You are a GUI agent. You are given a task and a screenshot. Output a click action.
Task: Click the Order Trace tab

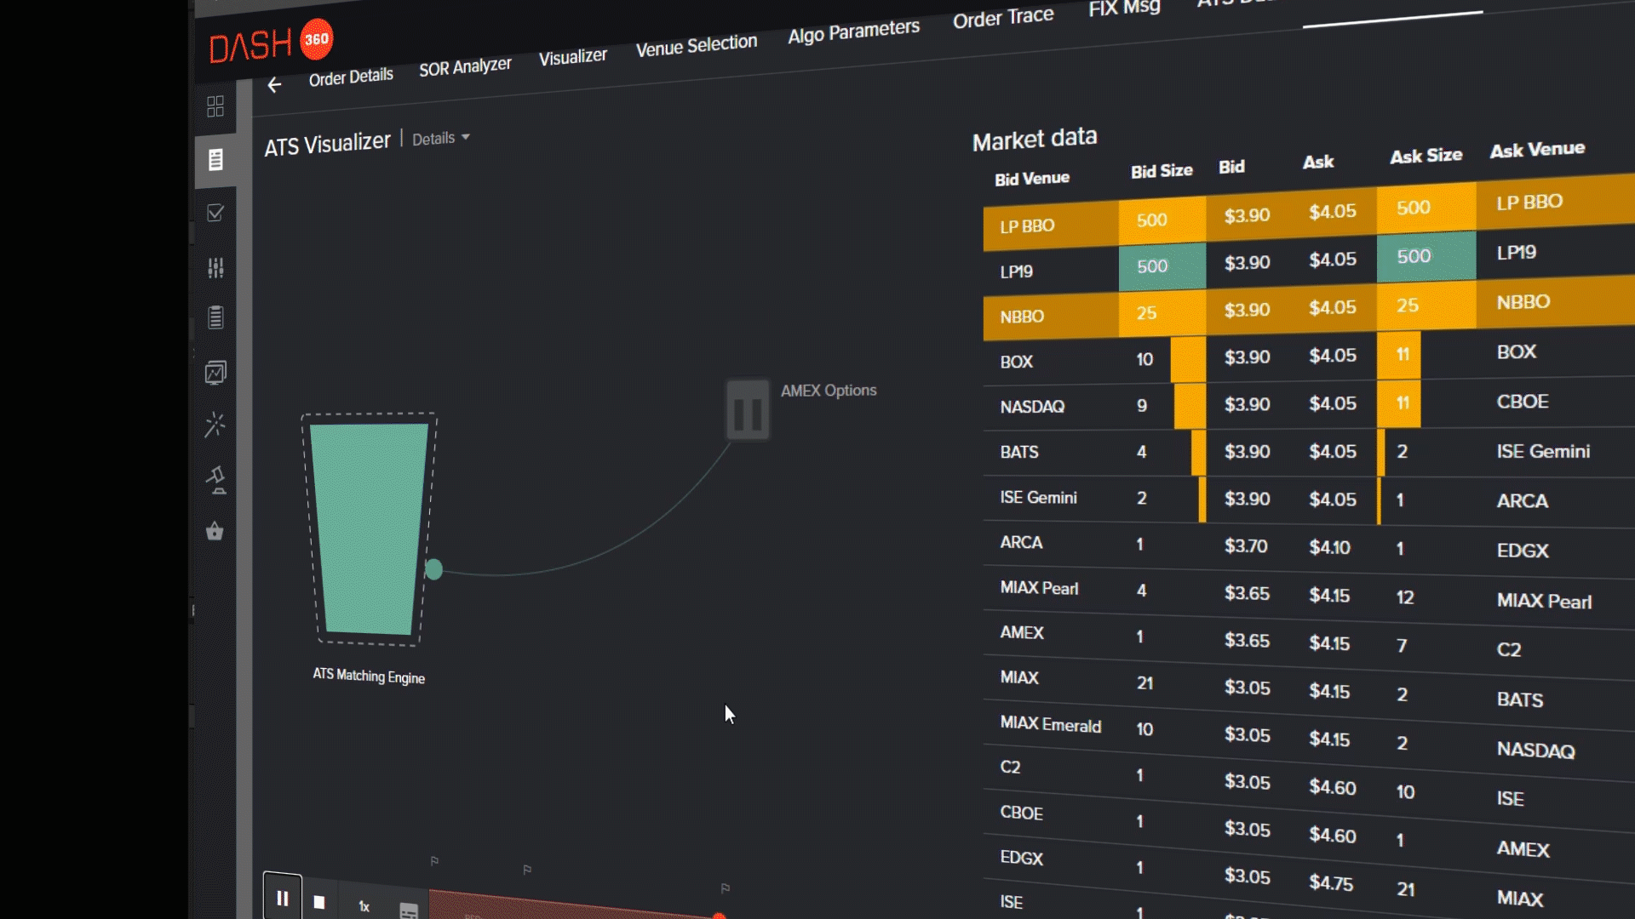pos(1002,18)
